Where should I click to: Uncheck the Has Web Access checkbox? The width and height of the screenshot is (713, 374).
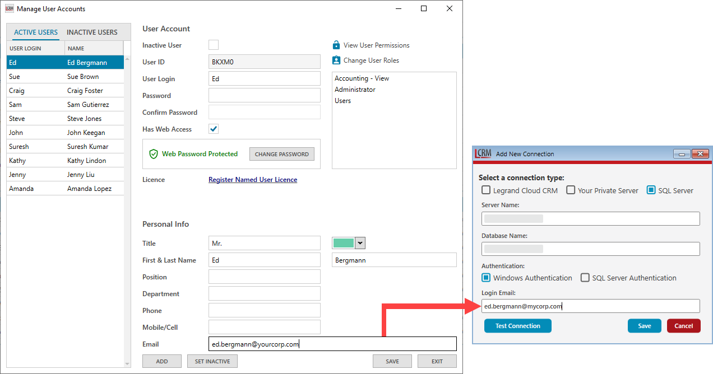point(213,129)
